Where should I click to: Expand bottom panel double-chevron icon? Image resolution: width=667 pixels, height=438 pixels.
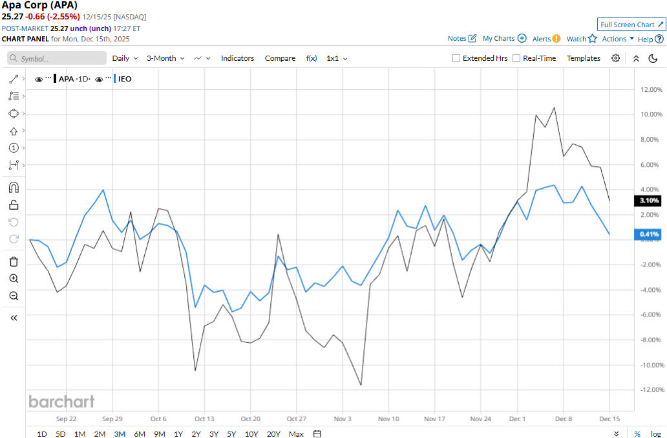point(617,433)
